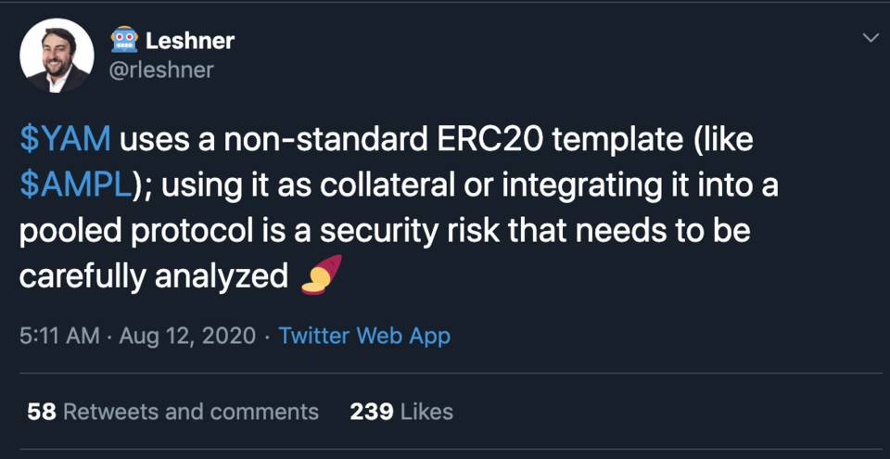
Task: Click the 239 likes count number
Action: (371, 411)
